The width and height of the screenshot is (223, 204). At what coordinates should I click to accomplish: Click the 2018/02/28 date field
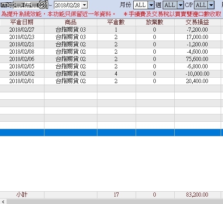pyautogui.click(x=68, y=5)
